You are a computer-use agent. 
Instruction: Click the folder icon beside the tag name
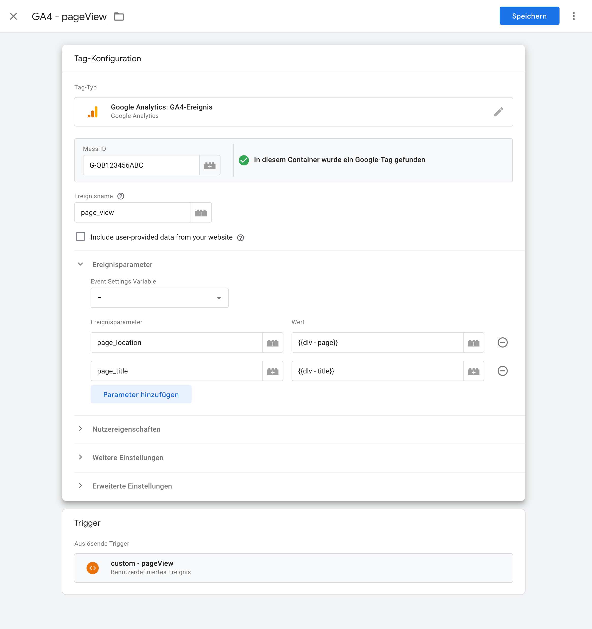click(x=119, y=17)
